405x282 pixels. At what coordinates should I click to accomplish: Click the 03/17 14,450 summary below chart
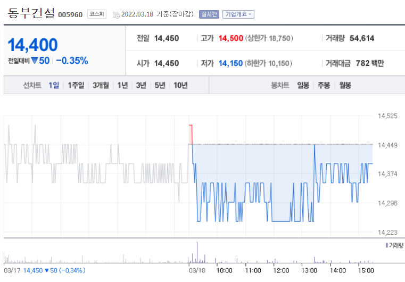pyautogui.click(x=45, y=270)
